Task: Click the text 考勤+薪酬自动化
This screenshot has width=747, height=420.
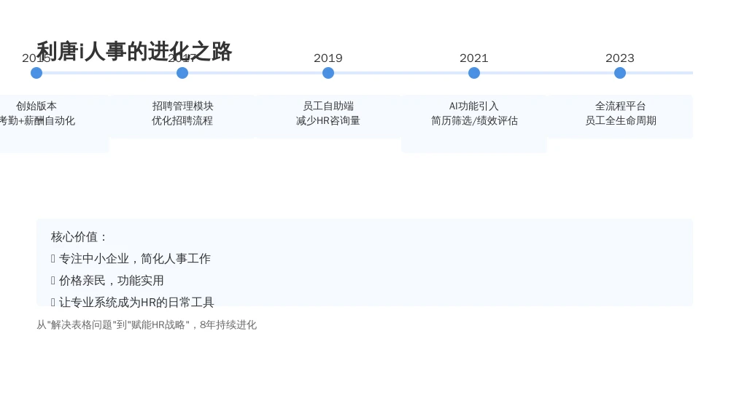Action: [x=37, y=121]
